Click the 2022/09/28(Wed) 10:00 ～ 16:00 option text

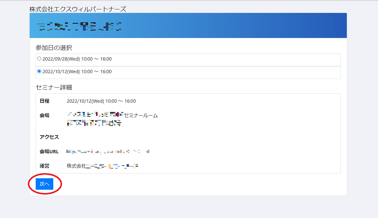click(77, 59)
